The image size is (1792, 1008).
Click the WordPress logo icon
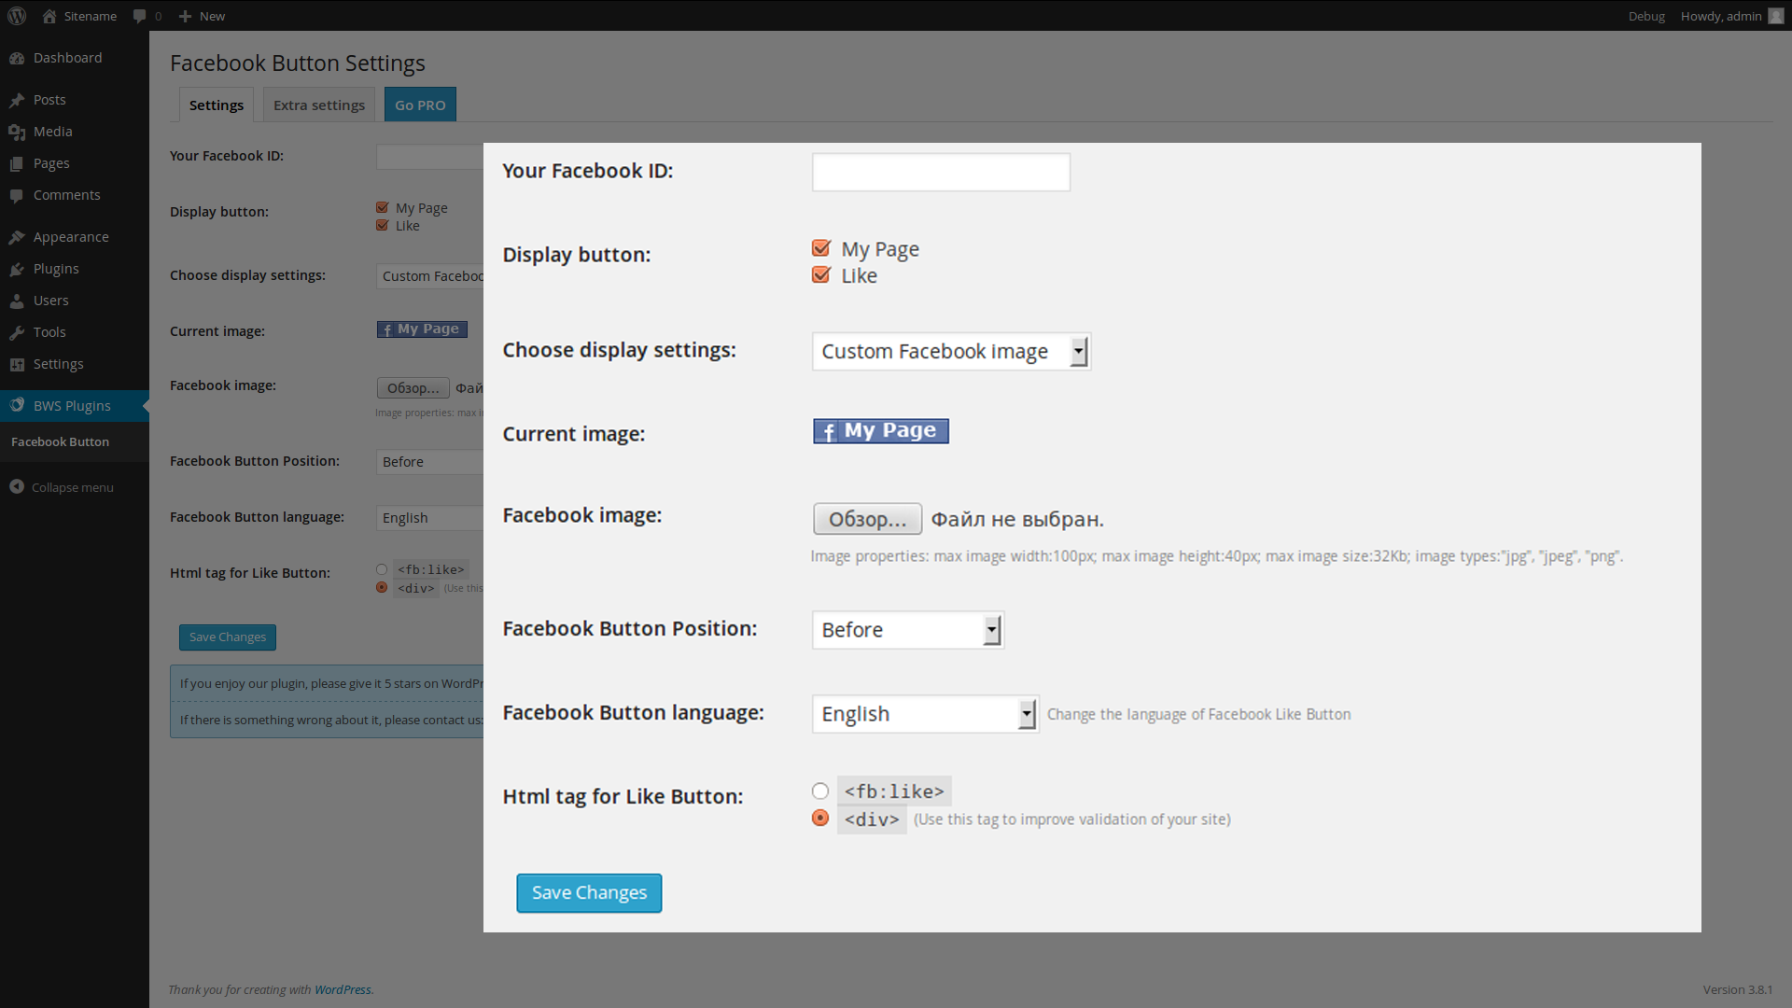pyautogui.click(x=17, y=16)
